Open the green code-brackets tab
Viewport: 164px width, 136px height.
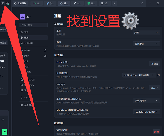coord(36,4)
